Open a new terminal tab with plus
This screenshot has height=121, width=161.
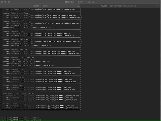[158, 6]
